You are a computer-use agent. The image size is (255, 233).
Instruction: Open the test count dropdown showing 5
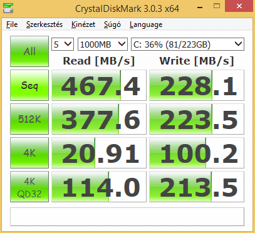coord(63,44)
